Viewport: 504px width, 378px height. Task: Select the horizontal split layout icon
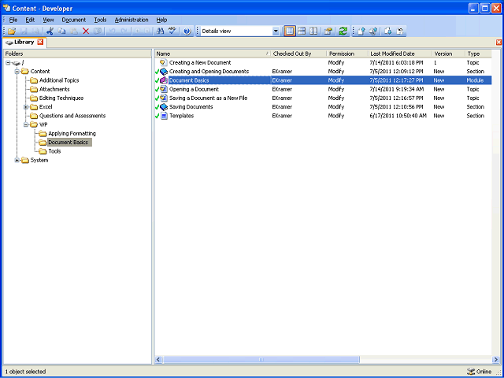[302, 31]
